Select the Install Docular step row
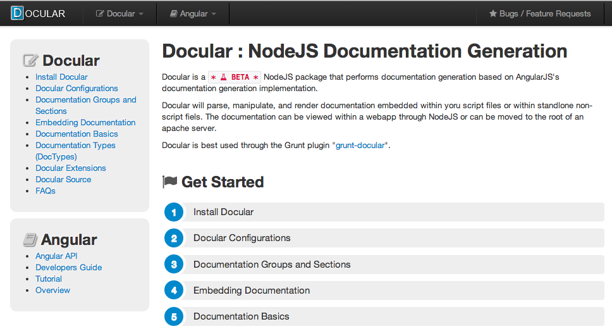The width and height of the screenshot is (612, 331). tap(384, 212)
